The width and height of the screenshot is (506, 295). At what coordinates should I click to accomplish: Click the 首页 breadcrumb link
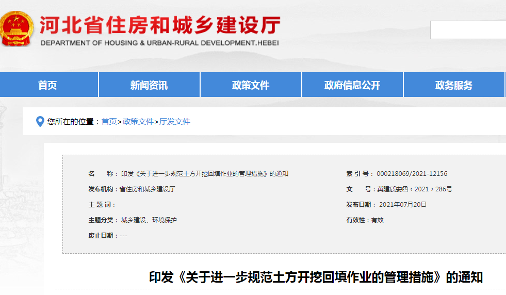click(x=109, y=122)
